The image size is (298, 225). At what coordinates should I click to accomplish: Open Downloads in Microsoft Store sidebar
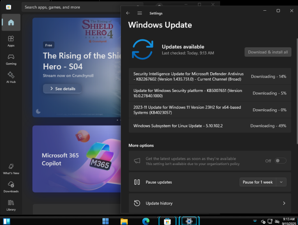click(x=11, y=187)
